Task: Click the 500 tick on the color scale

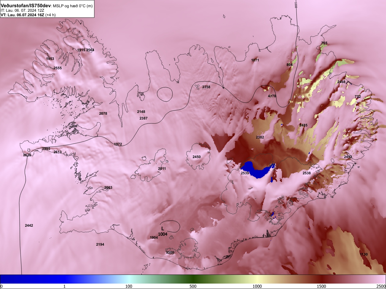Action: tap(193, 286)
